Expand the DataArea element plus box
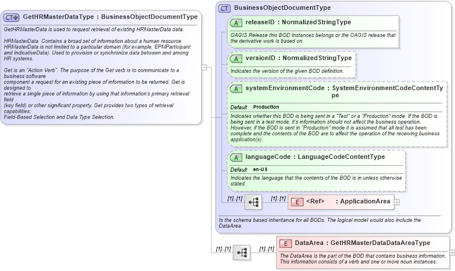This screenshot has height=271, width=455. [x=452, y=253]
